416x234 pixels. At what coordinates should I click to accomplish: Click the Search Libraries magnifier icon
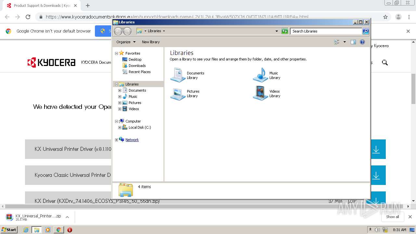[366, 31]
